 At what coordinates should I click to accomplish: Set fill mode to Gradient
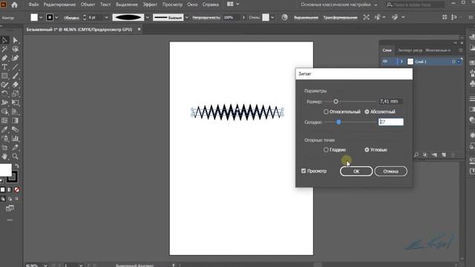10,190
